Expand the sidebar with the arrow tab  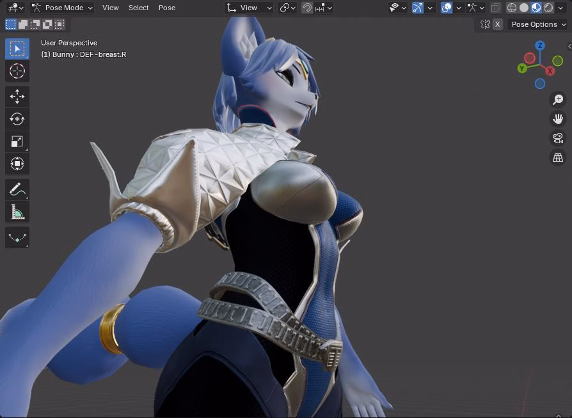[569, 46]
